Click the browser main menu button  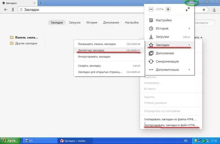[x=191, y=2]
